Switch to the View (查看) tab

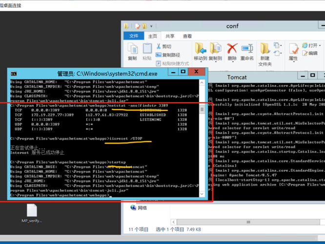tap(187, 36)
